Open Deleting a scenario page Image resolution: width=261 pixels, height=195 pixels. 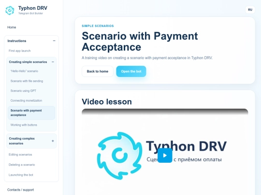coord(22,165)
